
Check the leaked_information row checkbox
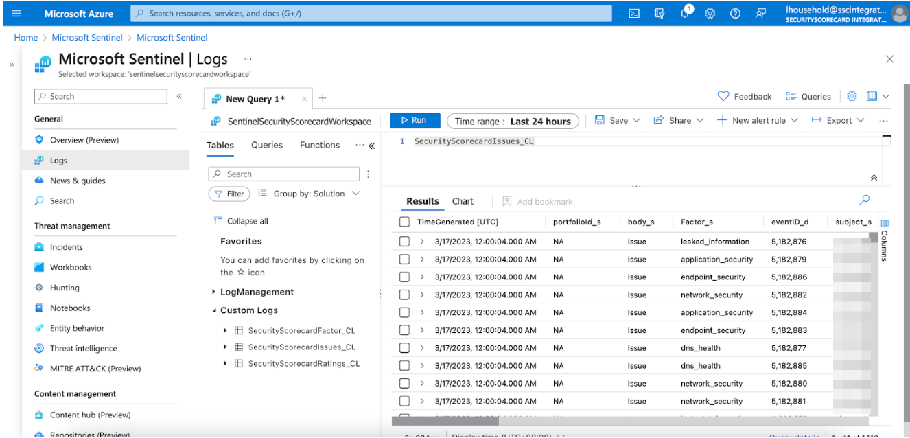404,242
